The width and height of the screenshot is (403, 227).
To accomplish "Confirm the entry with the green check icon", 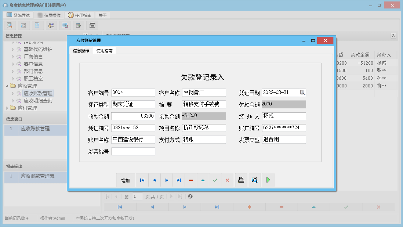I will [215, 180].
